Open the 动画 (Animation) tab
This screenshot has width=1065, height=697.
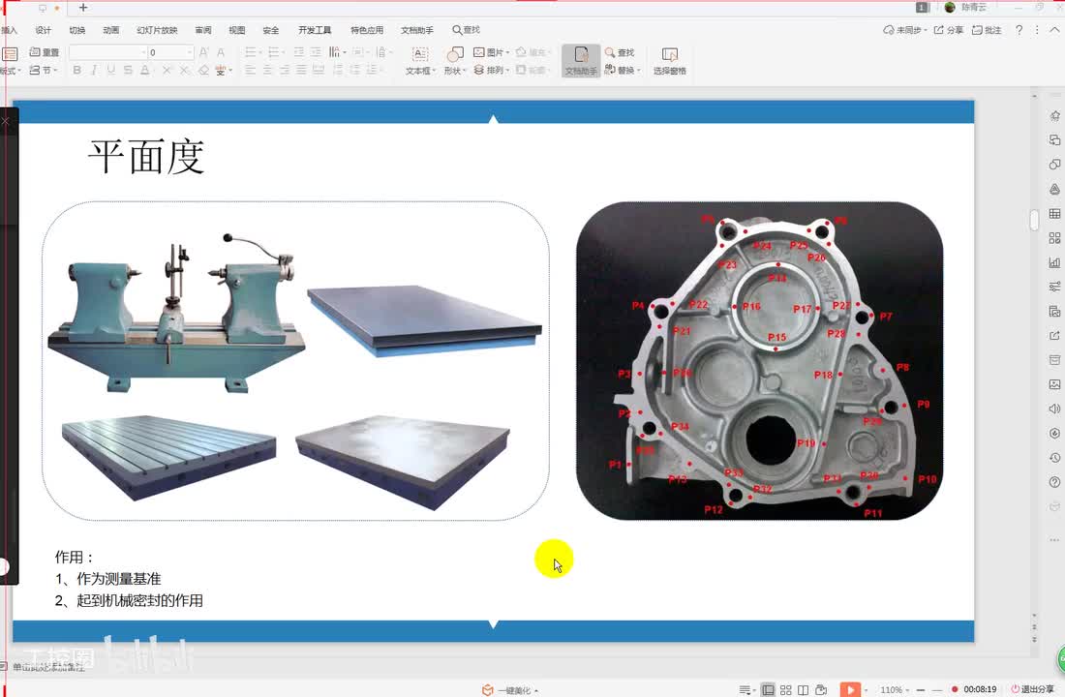(x=110, y=30)
